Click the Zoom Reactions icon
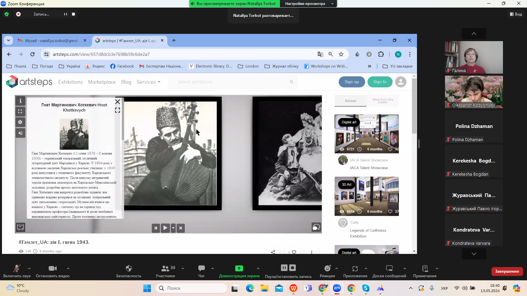 327,268
